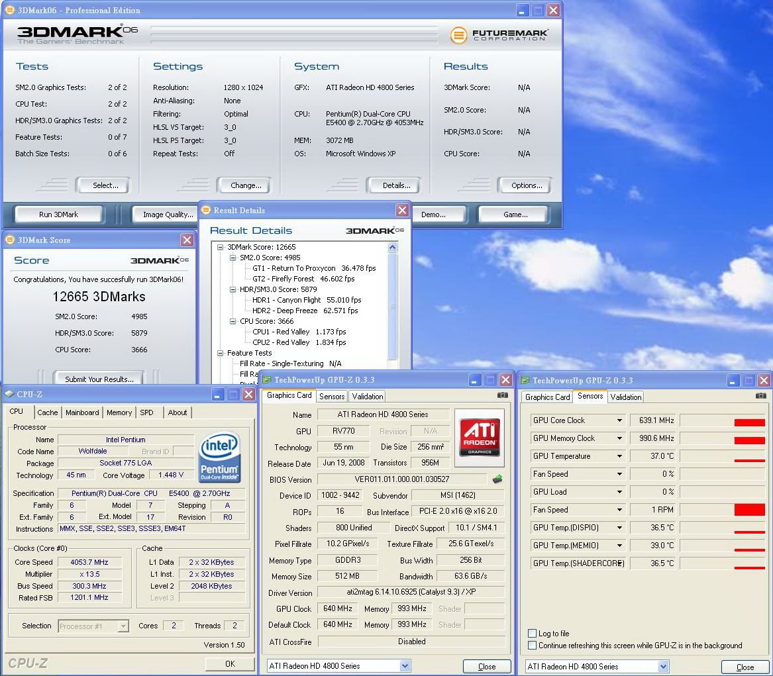Click OK button in CPU-Z
The width and height of the screenshot is (773, 676).
click(x=230, y=663)
